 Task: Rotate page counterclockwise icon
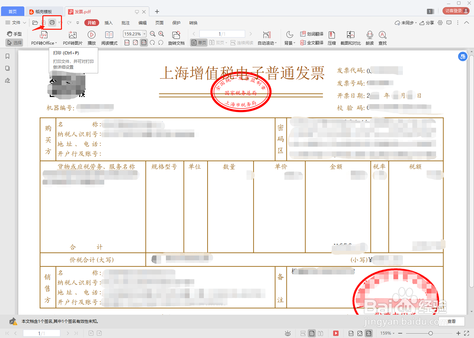pos(161,43)
